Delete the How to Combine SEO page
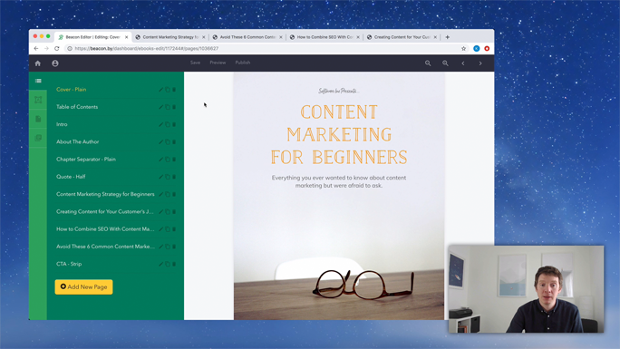 point(174,229)
